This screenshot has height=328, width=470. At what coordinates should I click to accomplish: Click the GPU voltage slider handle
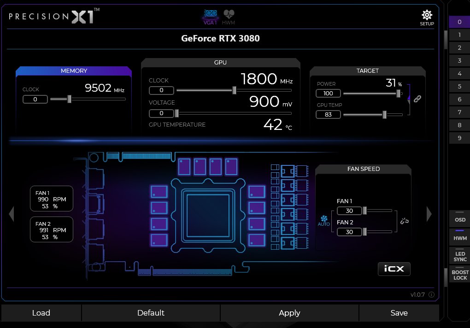coord(176,113)
